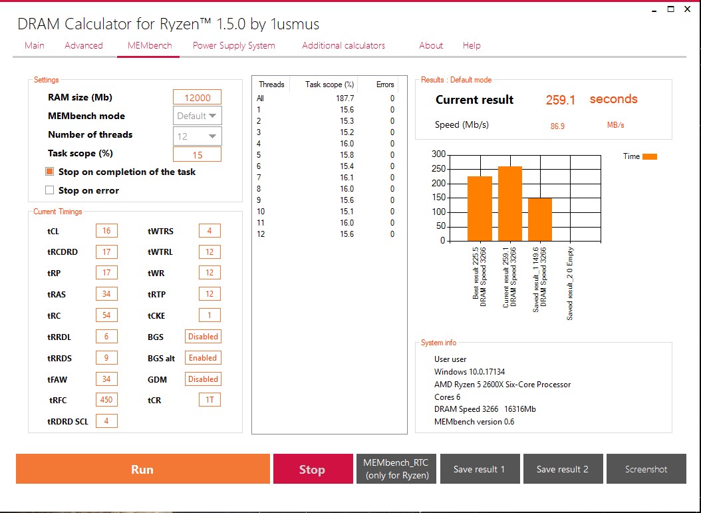
Task: Click the Screenshot button
Action: (x=646, y=469)
